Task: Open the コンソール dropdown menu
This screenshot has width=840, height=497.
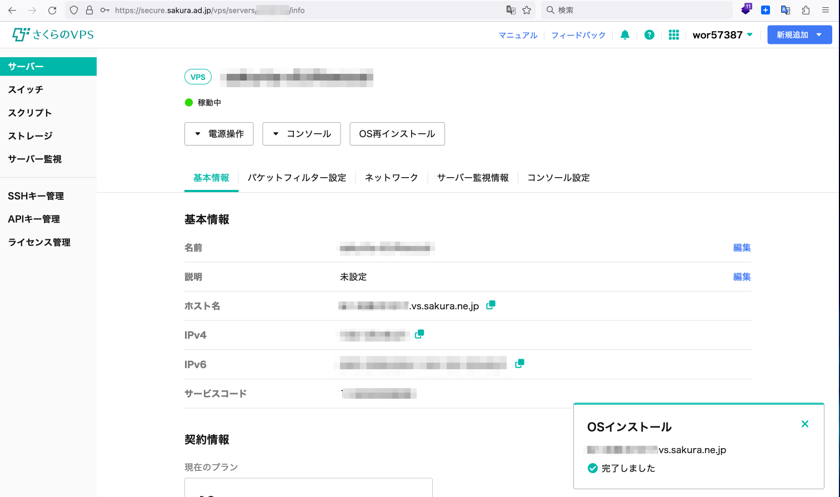Action: (x=302, y=134)
